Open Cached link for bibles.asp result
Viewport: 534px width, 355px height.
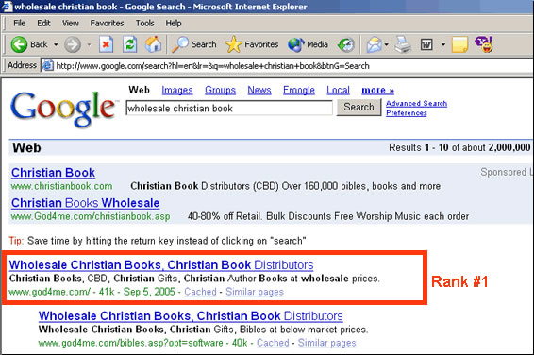pos(273,343)
